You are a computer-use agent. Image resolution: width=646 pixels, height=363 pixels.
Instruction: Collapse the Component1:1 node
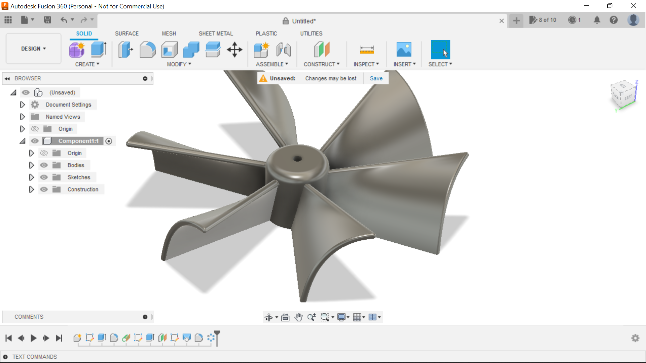click(23, 141)
